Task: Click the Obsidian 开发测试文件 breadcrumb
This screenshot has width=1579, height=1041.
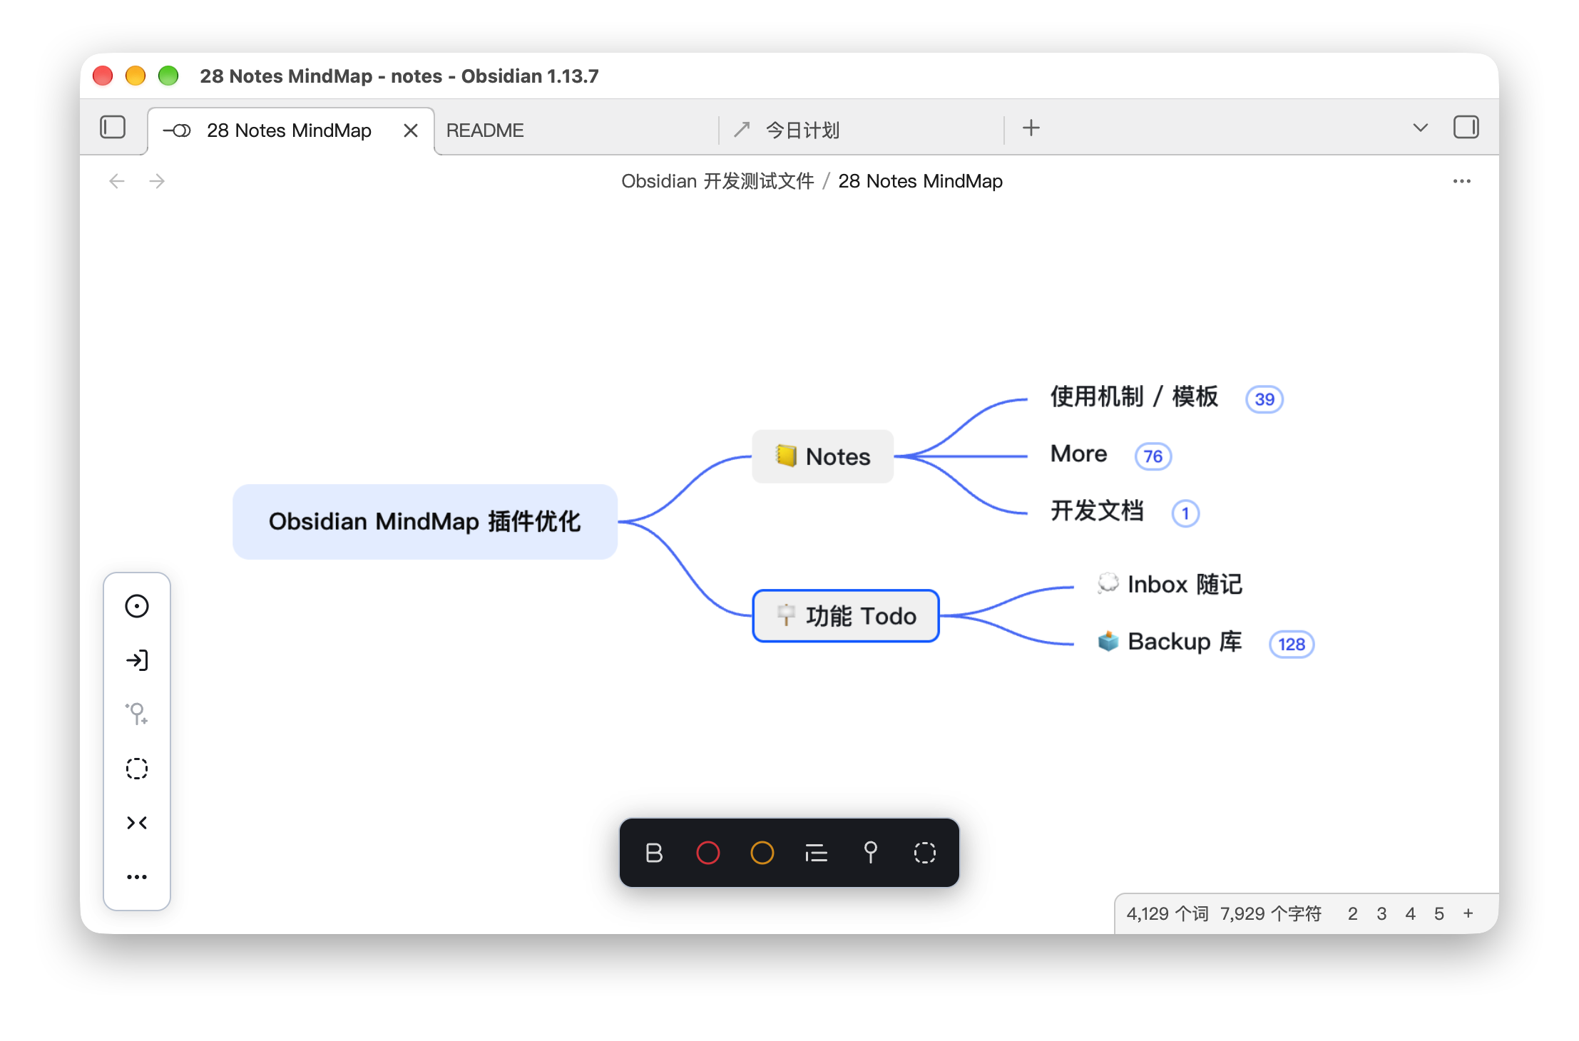Action: click(x=717, y=181)
